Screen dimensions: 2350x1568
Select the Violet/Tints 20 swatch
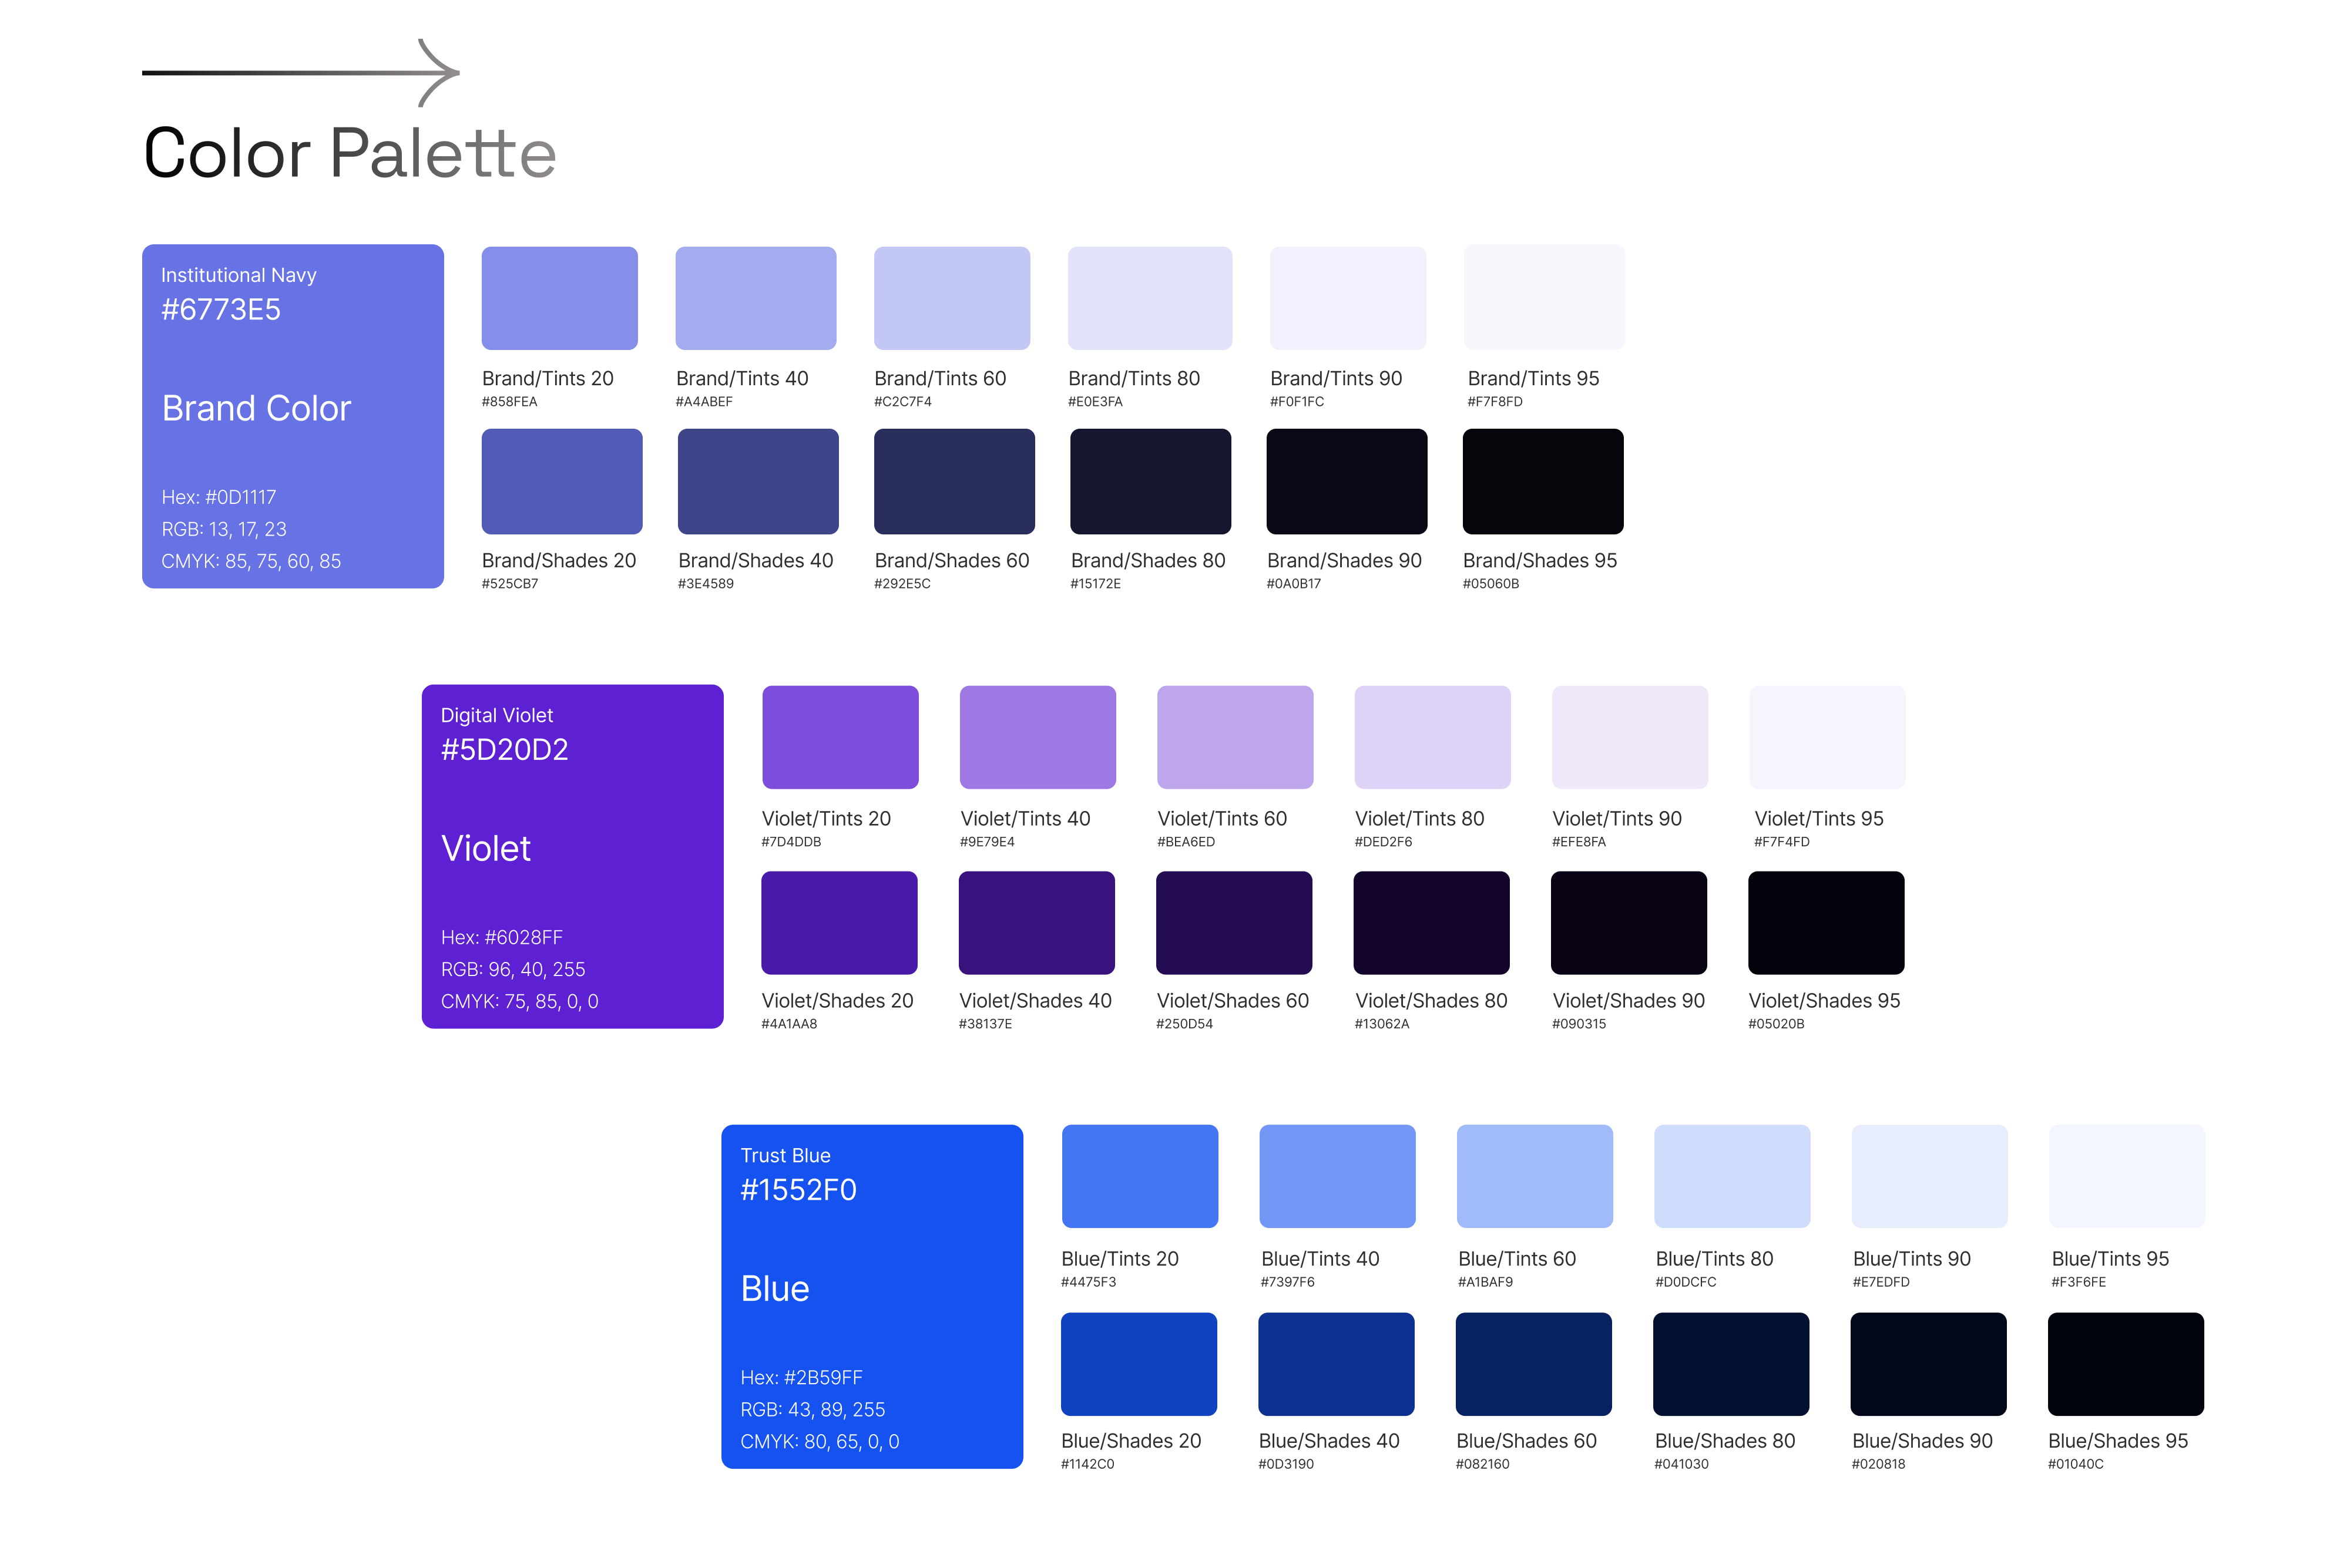tap(840, 737)
